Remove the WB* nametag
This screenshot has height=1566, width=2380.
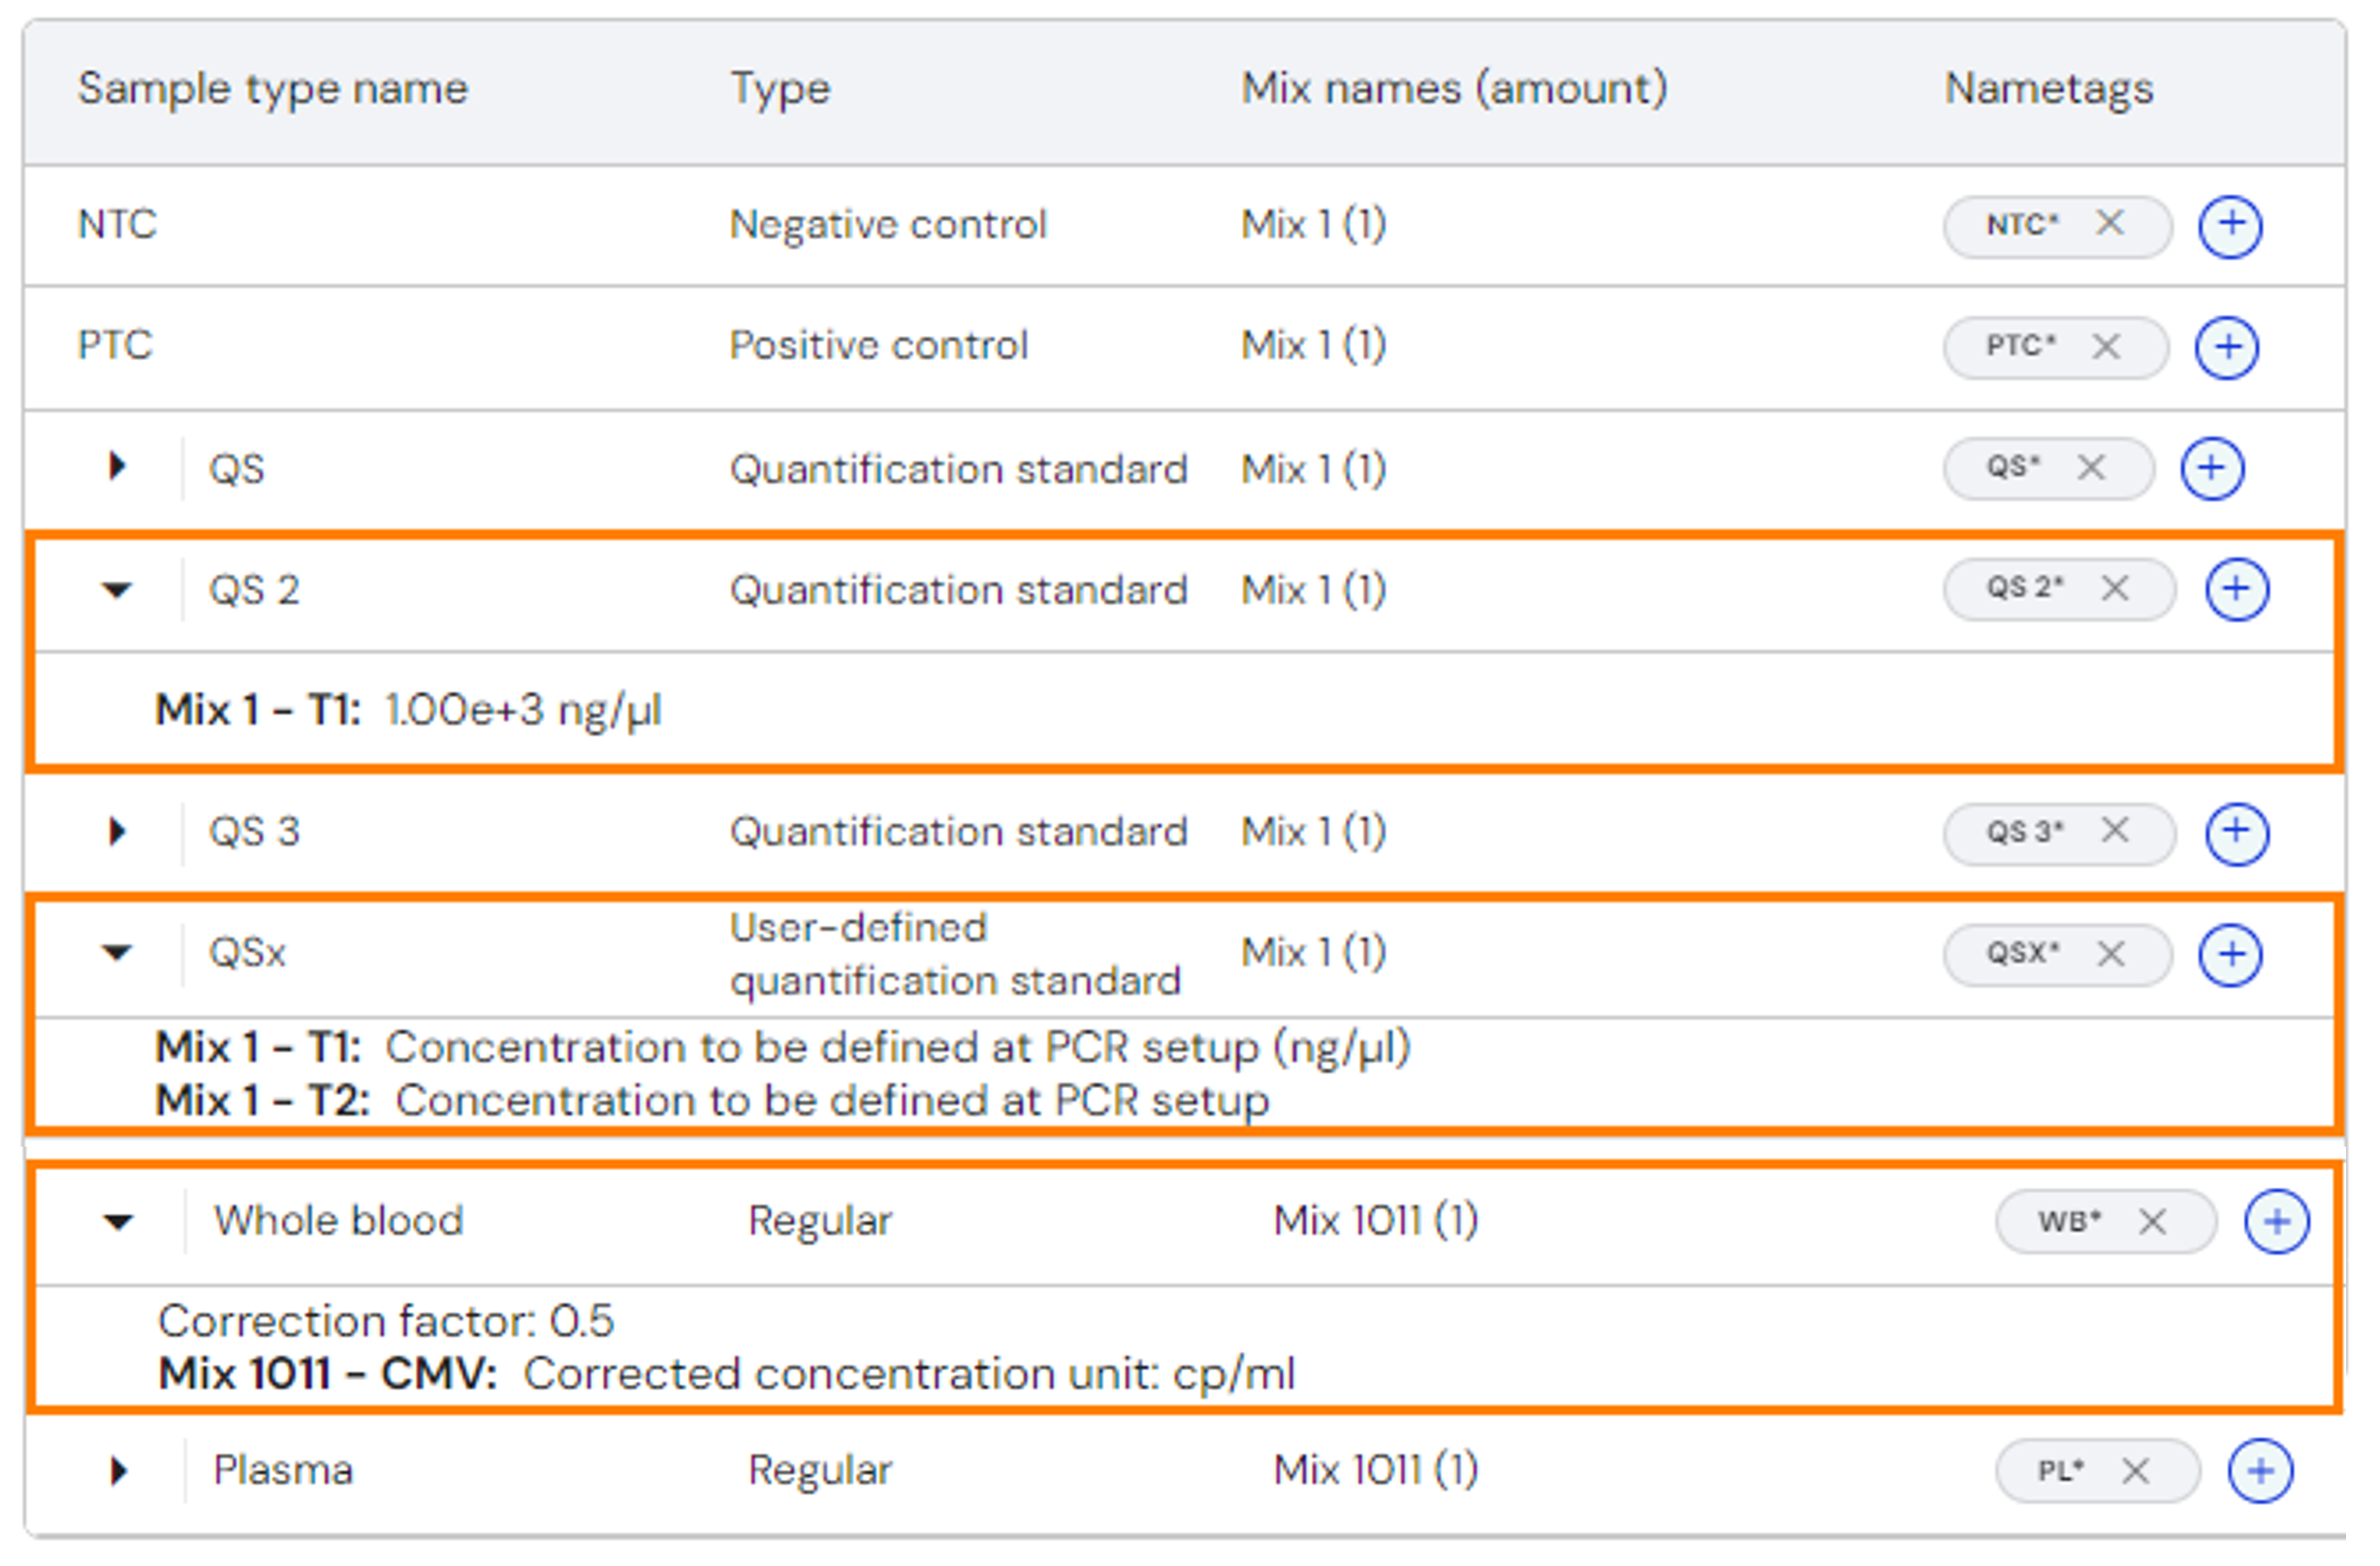[x=2151, y=1222]
